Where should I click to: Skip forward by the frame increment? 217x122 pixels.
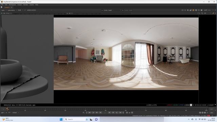pos(132,113)
